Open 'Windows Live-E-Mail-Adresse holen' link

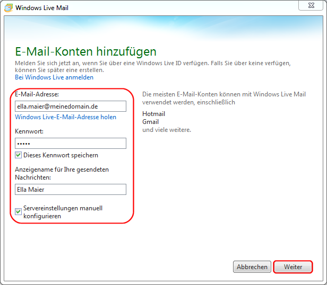tap(65, 117)
